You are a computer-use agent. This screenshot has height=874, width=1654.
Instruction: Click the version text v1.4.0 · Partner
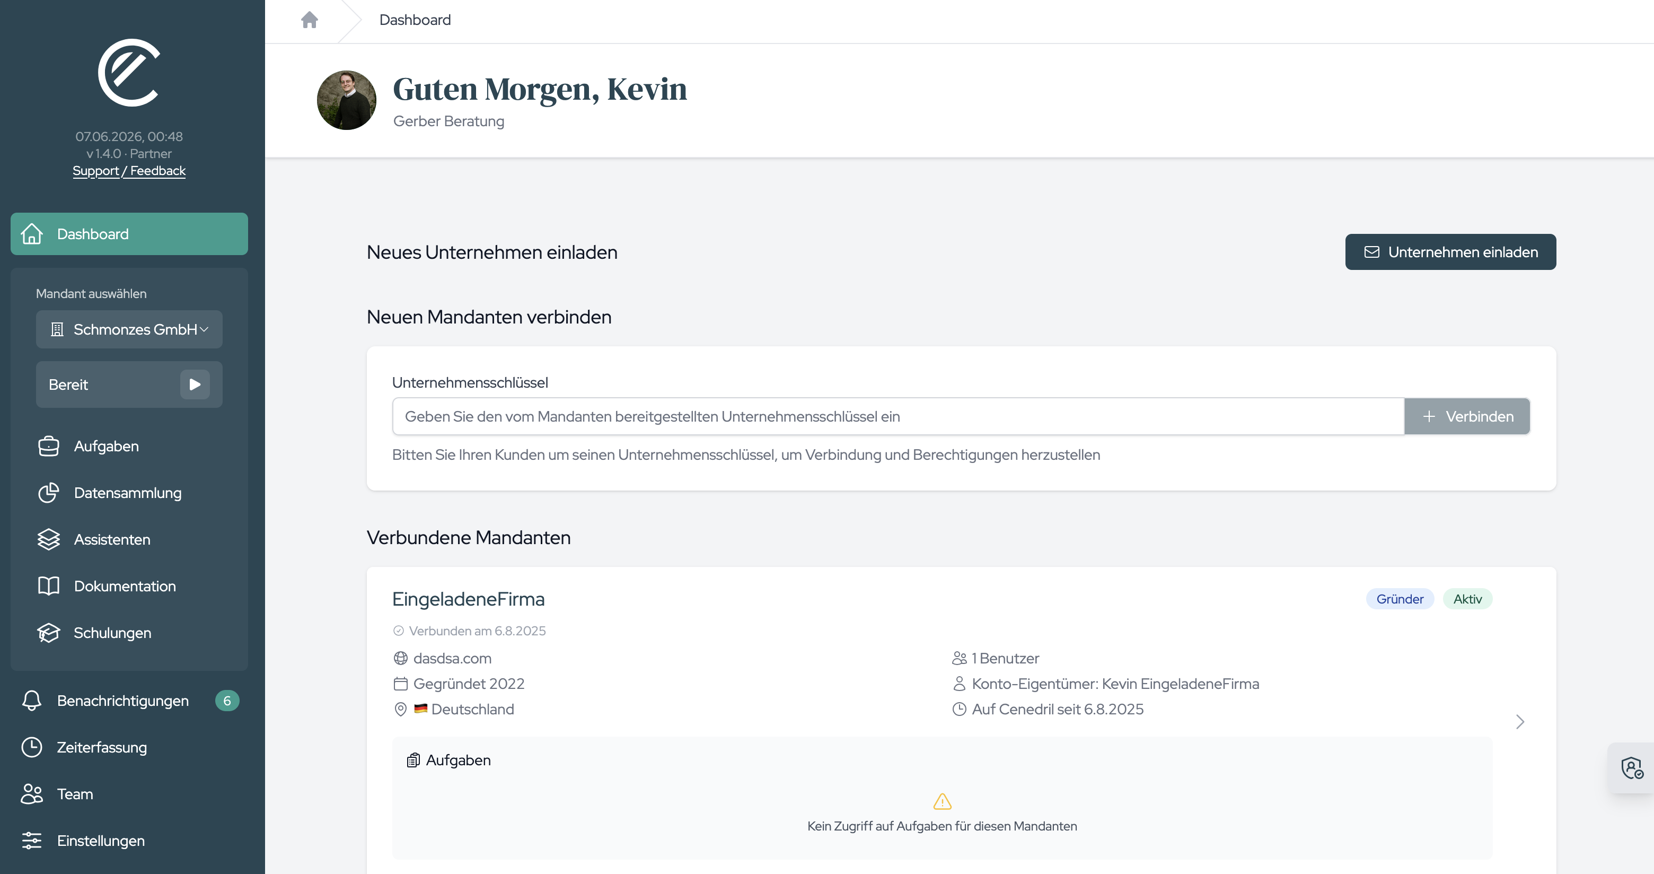(129, 153)
